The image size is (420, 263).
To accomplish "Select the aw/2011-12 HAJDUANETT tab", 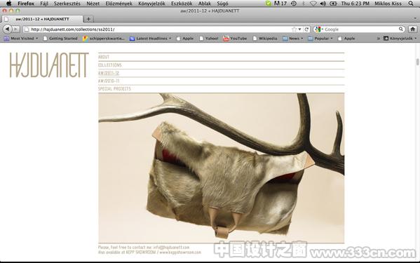I will click(42, 19).
